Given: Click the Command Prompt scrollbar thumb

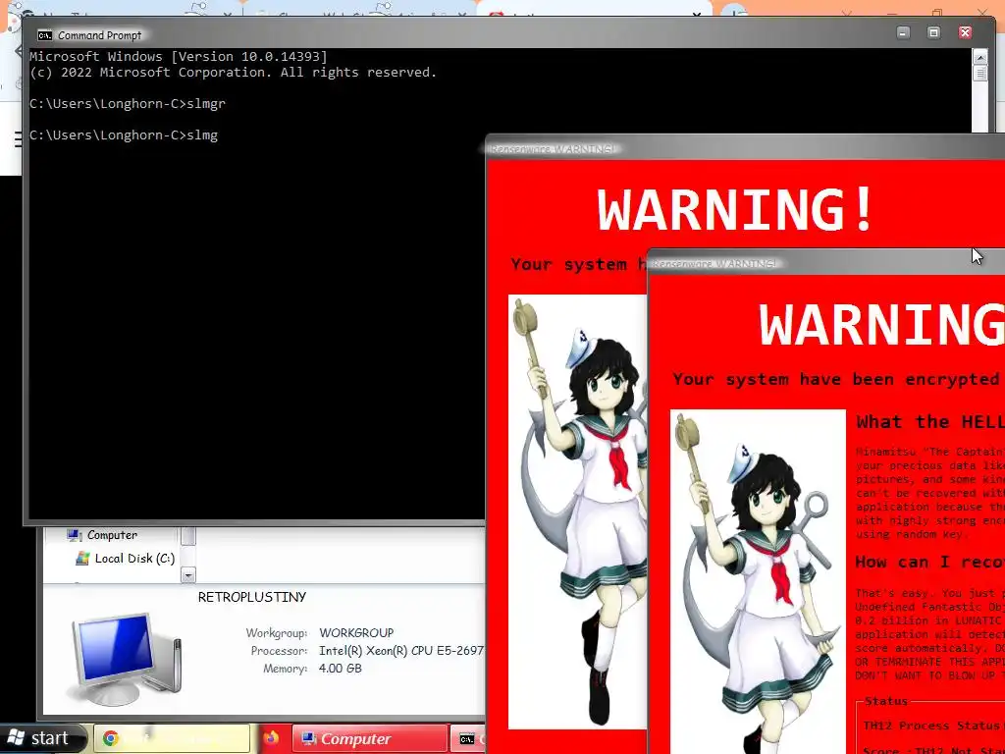Looking at the screenshot, I should [980, 73].
